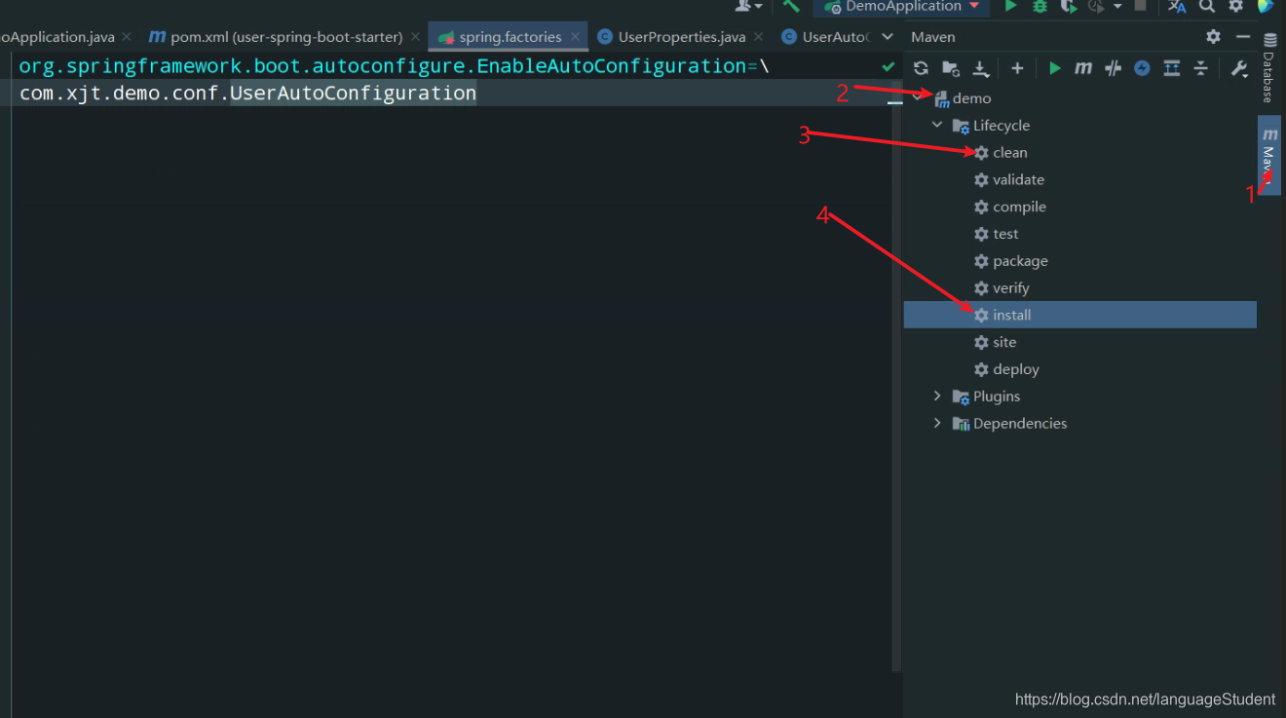1286x718 pixels.
Task: Add a Maven project with plus icon
Action: click(x=1017, y=68)
